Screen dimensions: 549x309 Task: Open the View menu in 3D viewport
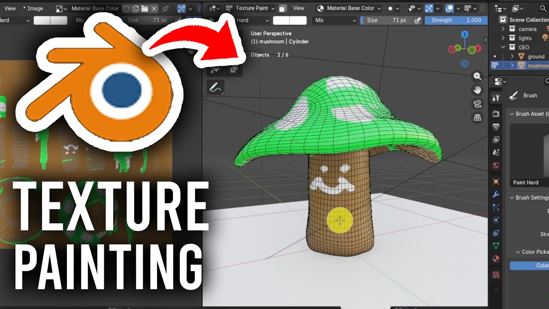(x=299, y=8)
